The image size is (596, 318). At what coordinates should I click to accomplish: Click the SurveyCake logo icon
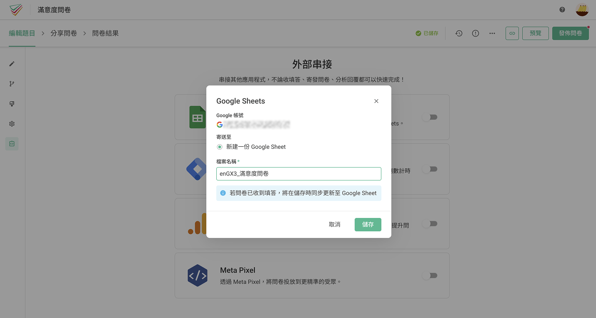click(16, 10)
